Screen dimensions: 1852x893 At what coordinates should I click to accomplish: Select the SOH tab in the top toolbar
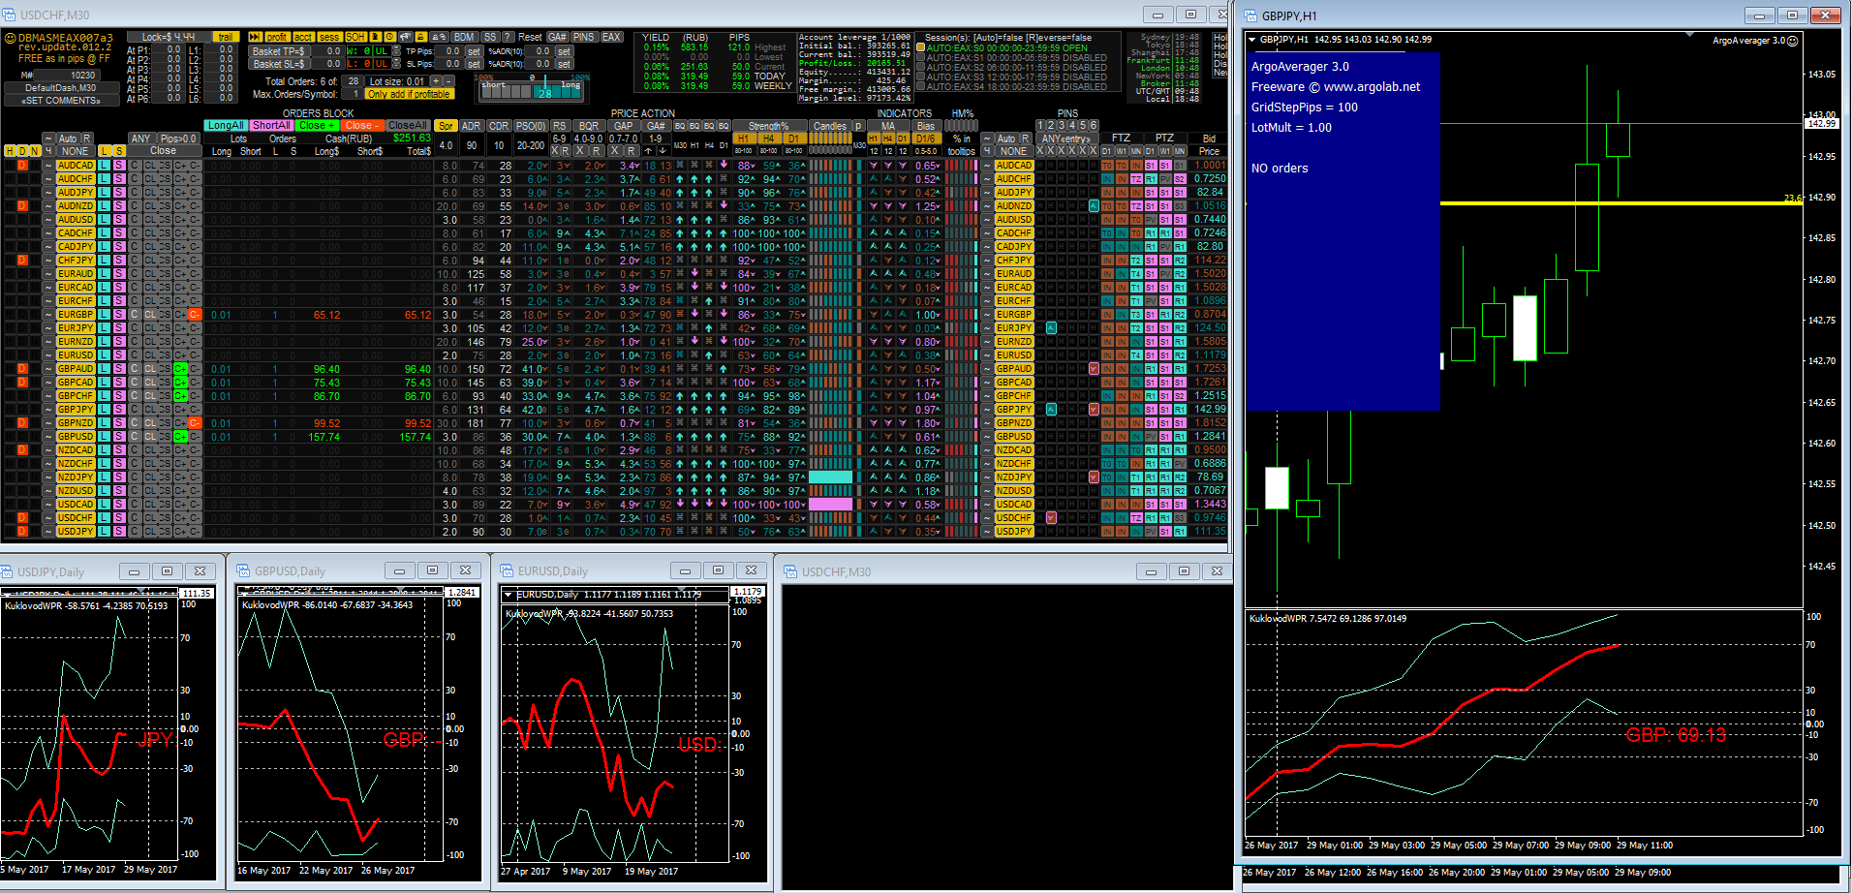coord(355,37)
